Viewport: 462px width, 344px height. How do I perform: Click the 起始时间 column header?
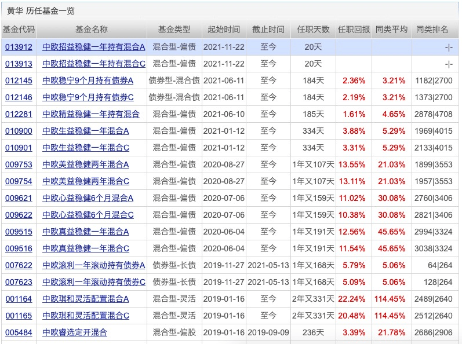[224, 30]
